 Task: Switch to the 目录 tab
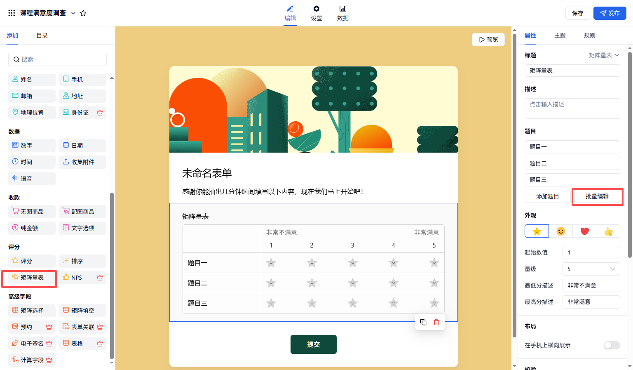42,35
